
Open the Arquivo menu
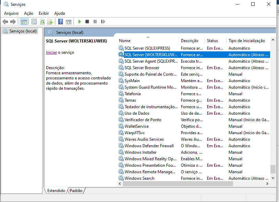11,13
